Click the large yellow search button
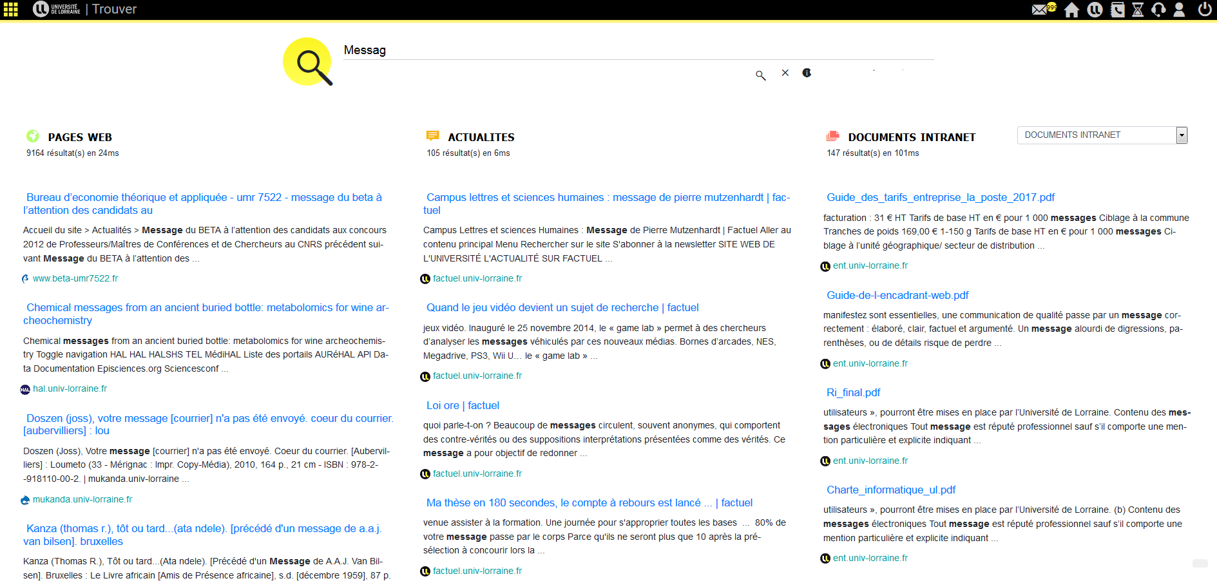This screenshot has width=1217, height=583. click(x=307, y=62)
